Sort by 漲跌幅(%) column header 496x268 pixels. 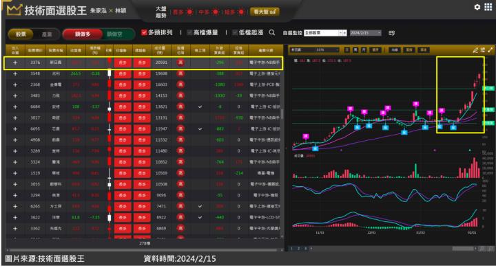coord(95,50)
